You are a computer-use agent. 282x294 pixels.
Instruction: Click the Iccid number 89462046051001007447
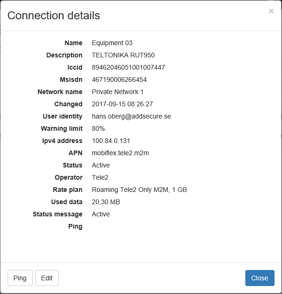[x=128, y=67]
